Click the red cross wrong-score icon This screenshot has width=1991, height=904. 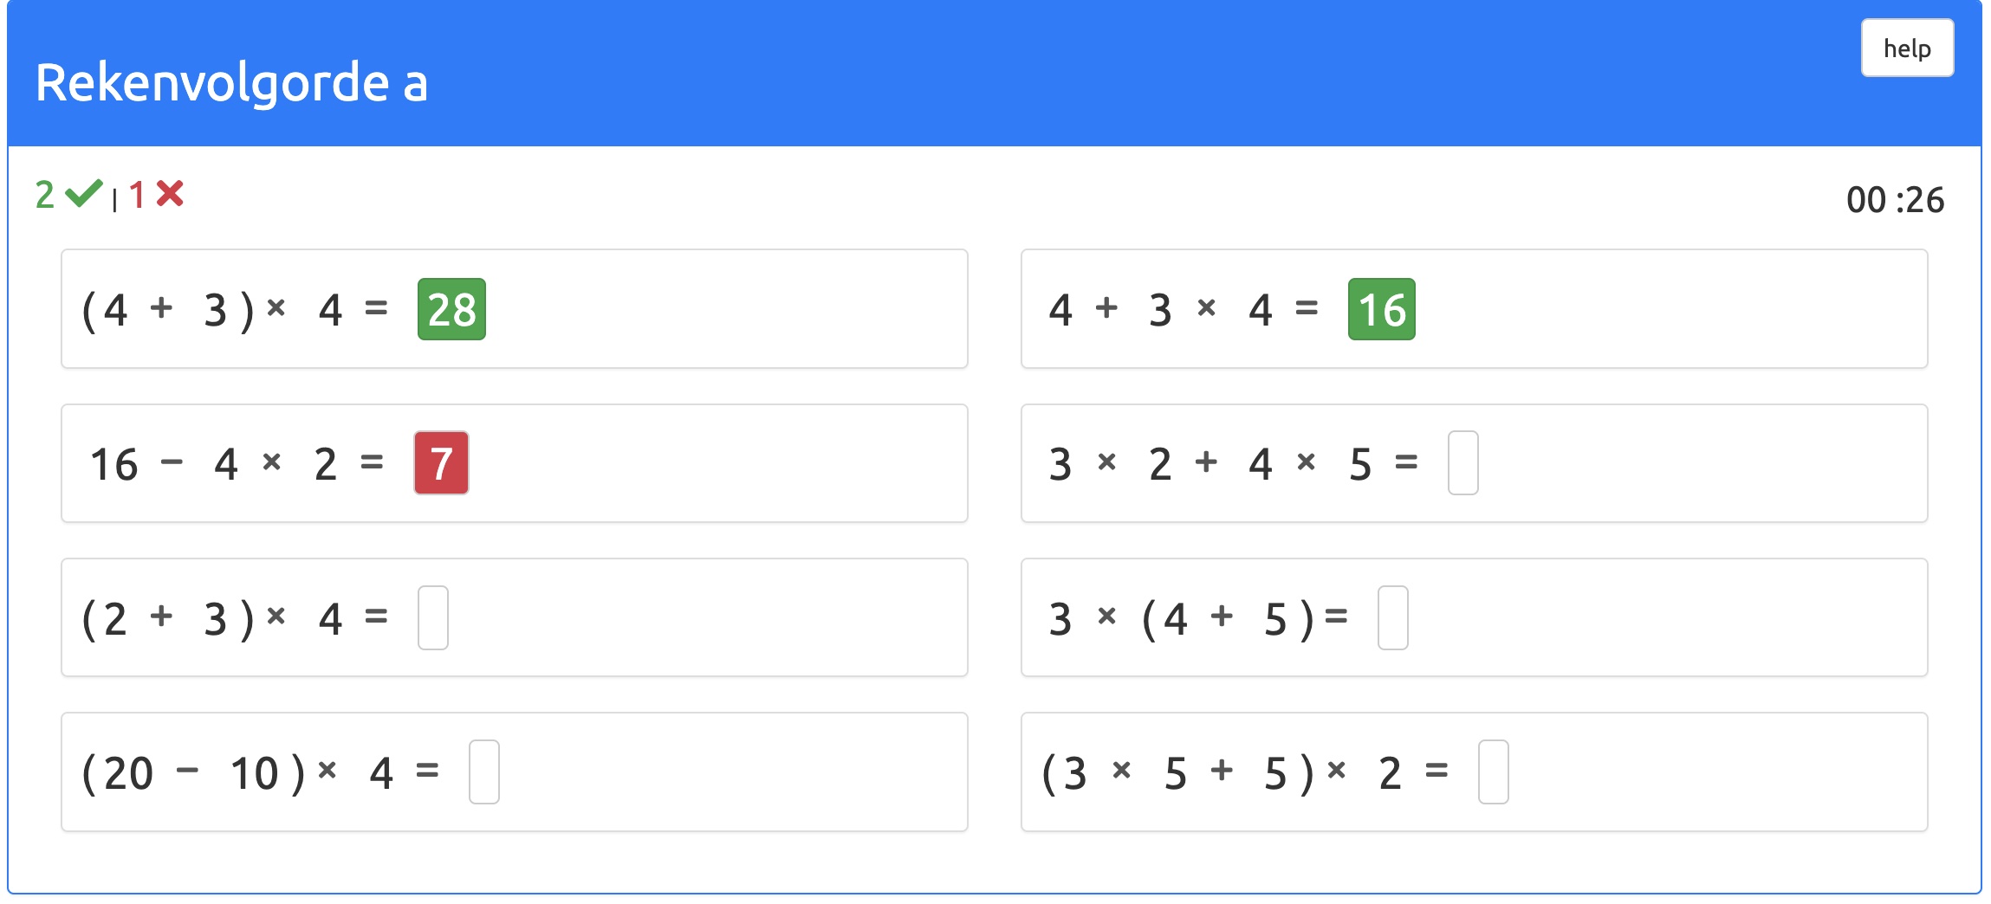coord(170,194)
